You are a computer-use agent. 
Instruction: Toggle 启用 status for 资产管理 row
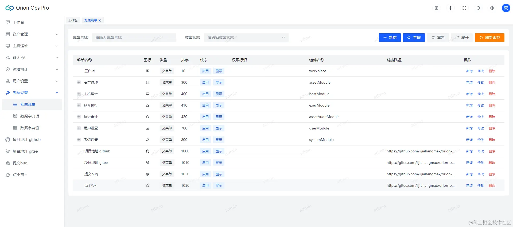pyautogui.click(x=205, y=82)
